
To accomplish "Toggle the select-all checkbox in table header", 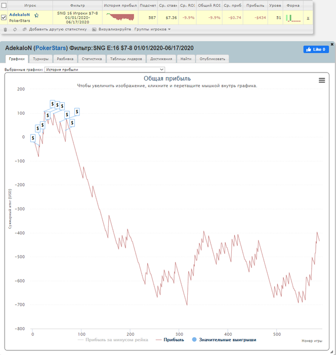I will (x=4, y=5).
